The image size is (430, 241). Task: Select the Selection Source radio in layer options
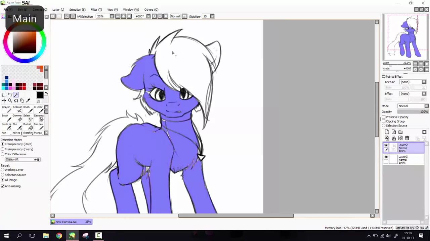click(384, 126)
